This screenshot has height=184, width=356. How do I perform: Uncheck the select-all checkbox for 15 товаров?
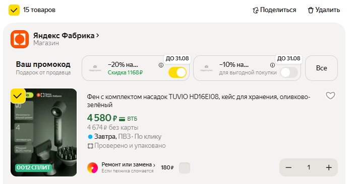pos(14,10)
